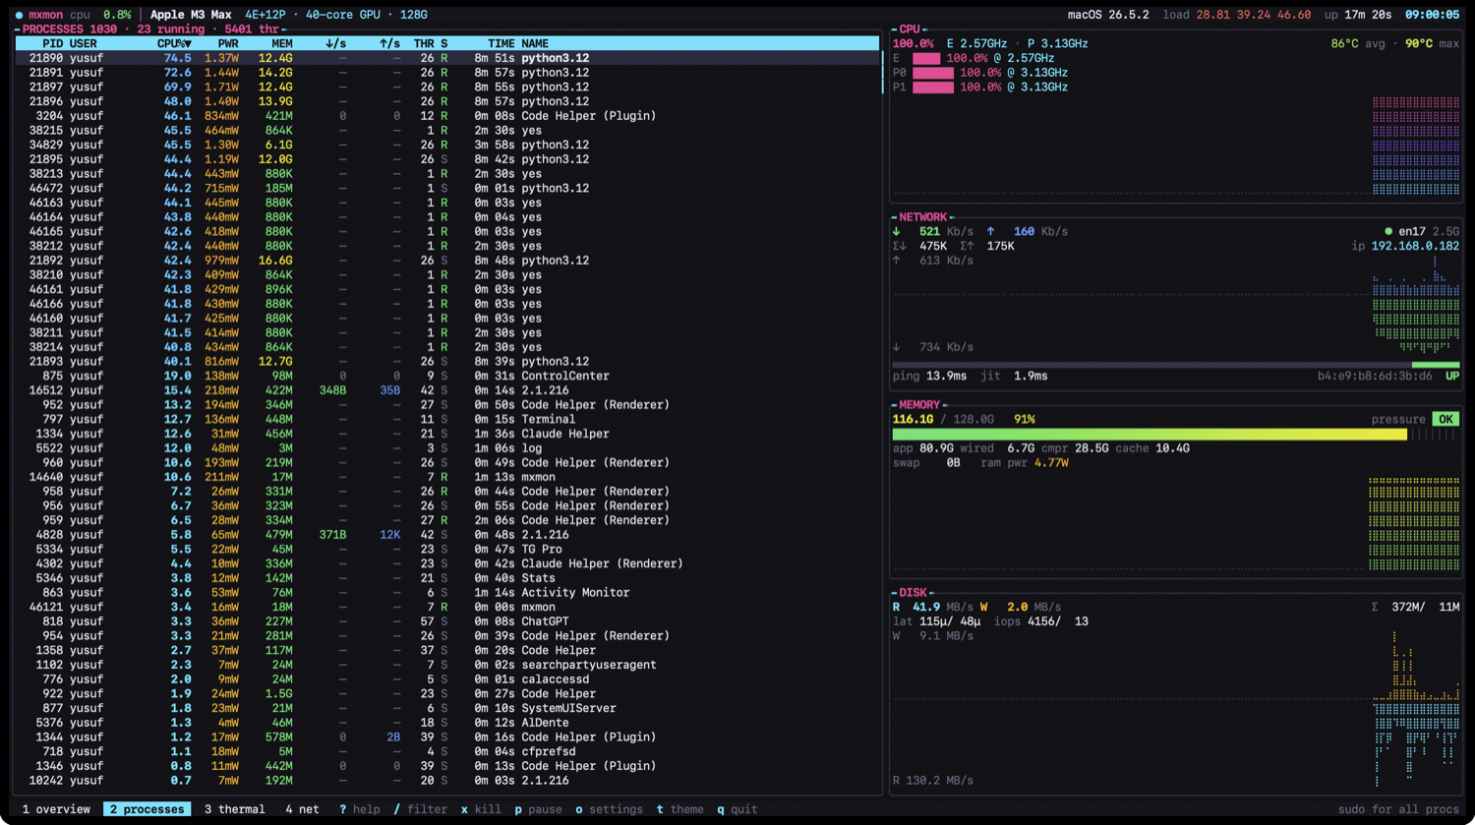Open the o settings option
Image resolution: width=1475 pixels, height=825 pixels.
tap(609, 809)
